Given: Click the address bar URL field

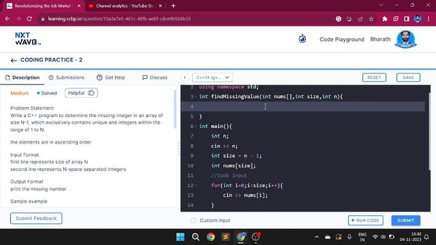Looking at the screenshot, I should tap(119, 19).
